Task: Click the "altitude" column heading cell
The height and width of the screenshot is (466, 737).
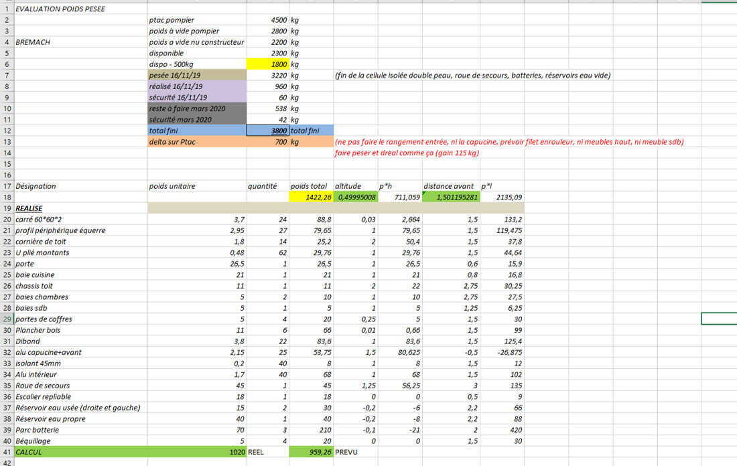Action: [348, 186]
